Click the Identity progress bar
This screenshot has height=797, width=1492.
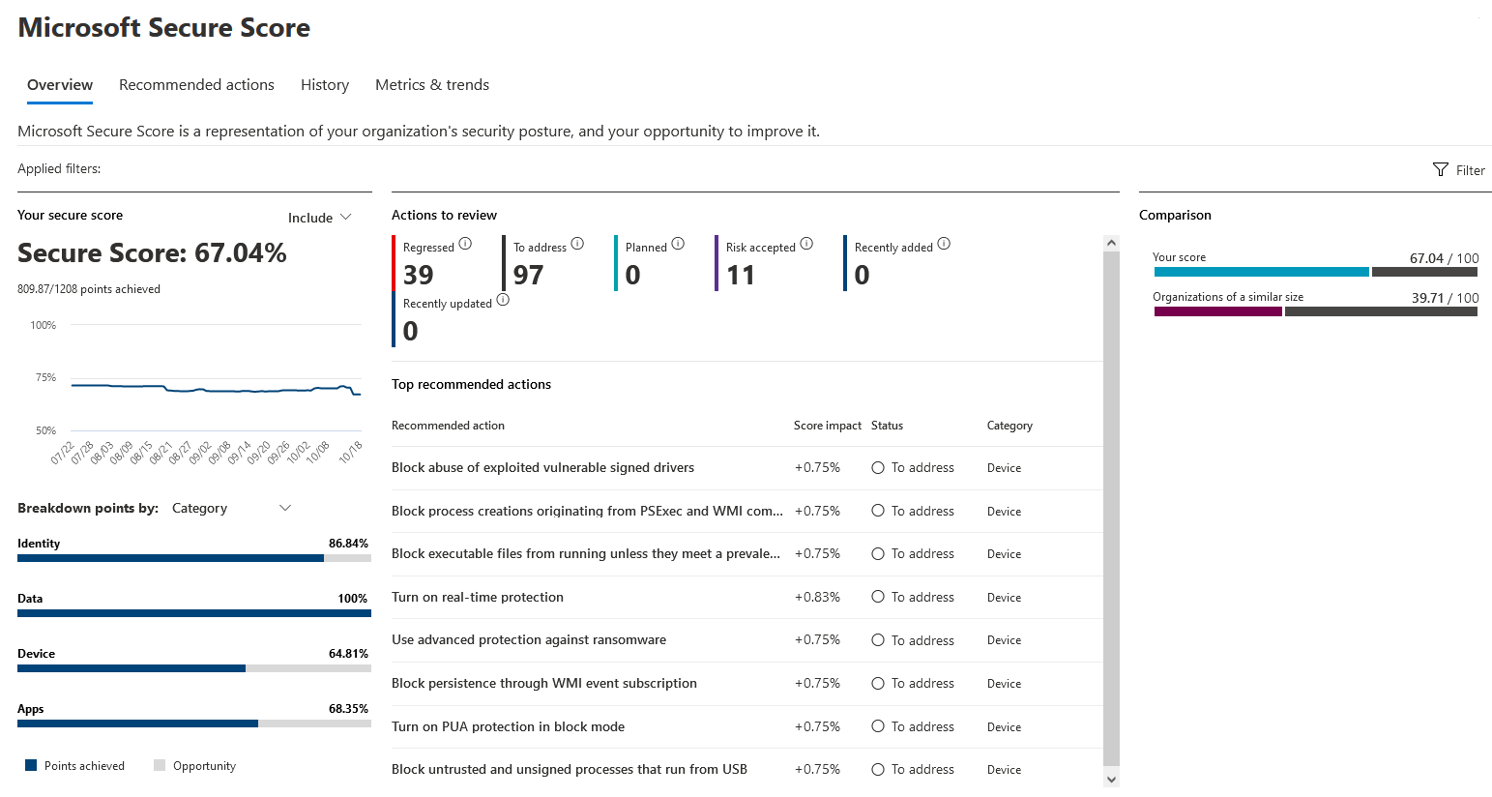tap(194, 558)
